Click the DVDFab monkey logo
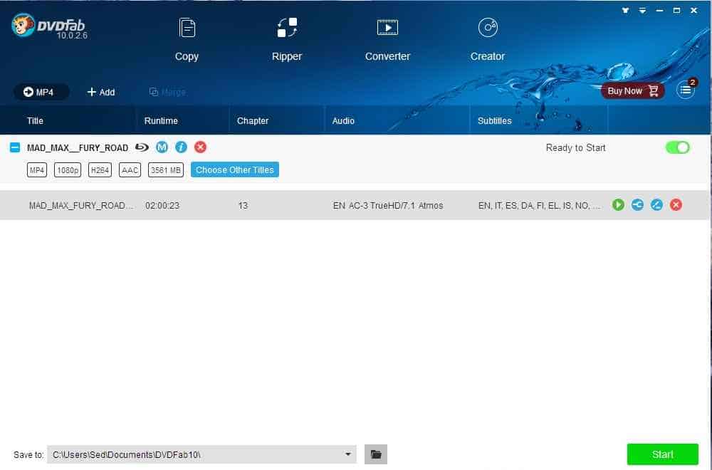712x470 pixels. [x=23, y=24]
